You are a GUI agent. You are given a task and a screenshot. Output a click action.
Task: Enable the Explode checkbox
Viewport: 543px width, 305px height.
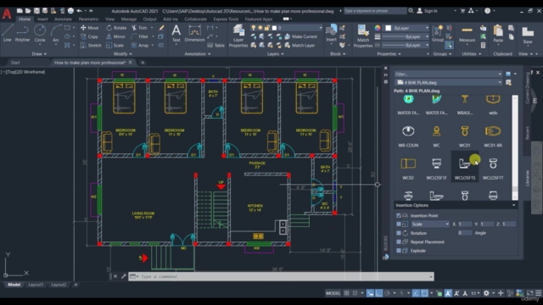[x=399, y=251]
